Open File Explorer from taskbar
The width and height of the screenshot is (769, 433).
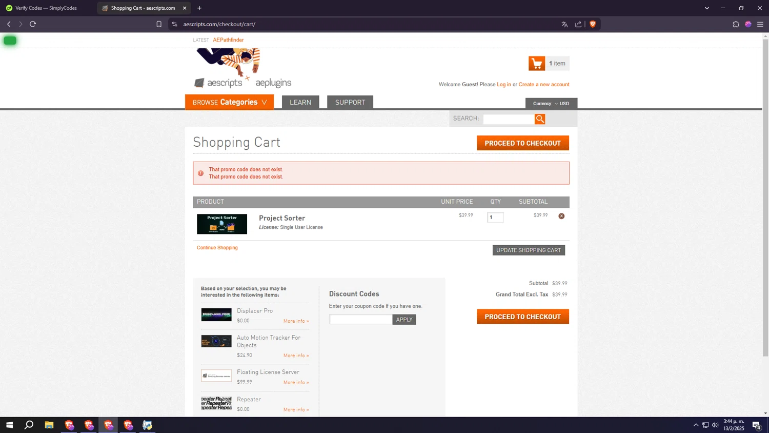coord(49,425)
